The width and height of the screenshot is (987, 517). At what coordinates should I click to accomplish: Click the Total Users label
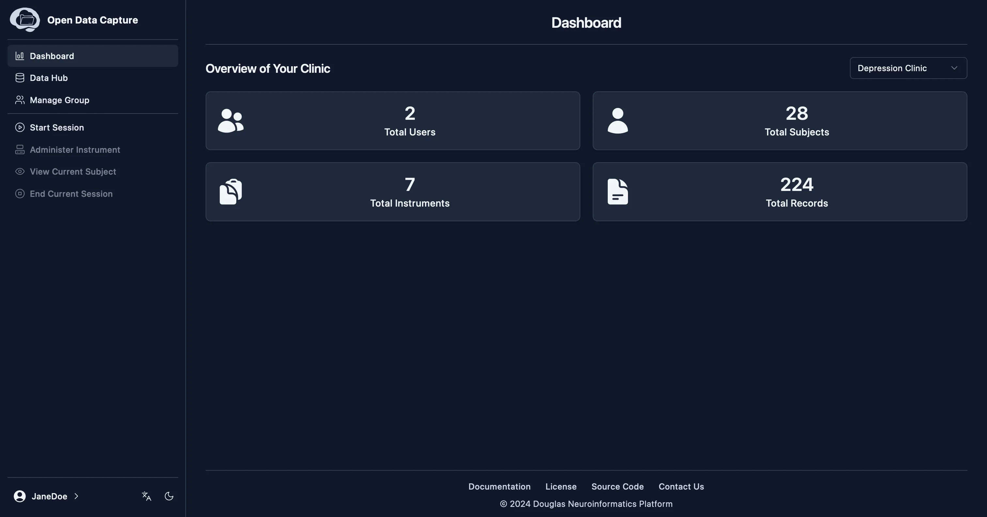click(410, 132)
